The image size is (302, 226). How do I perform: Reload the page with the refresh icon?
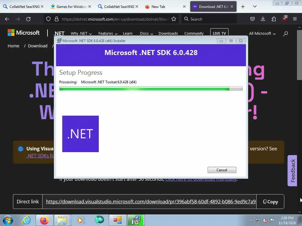coord(28,19)
